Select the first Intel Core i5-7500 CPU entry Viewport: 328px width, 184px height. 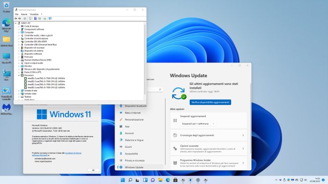[x=46, y=79]
